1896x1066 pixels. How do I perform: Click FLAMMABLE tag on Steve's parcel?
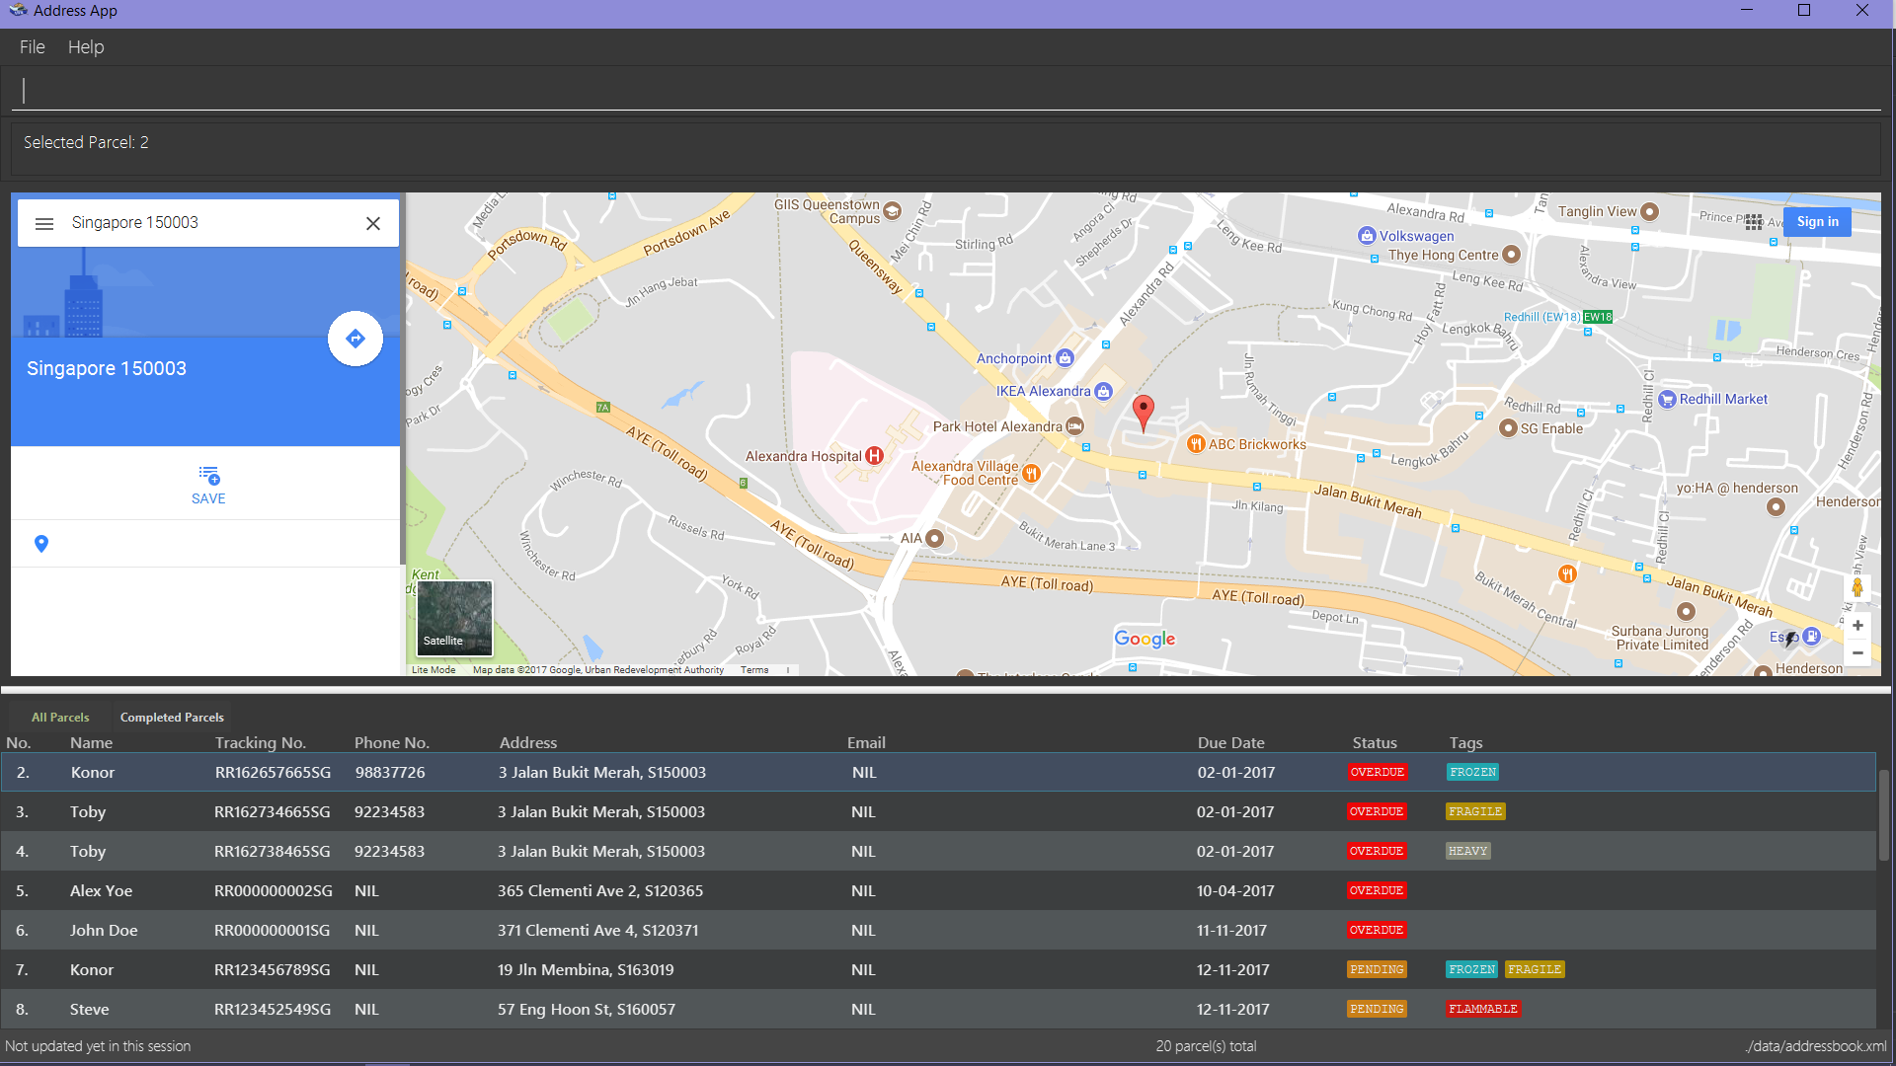1483,1010
